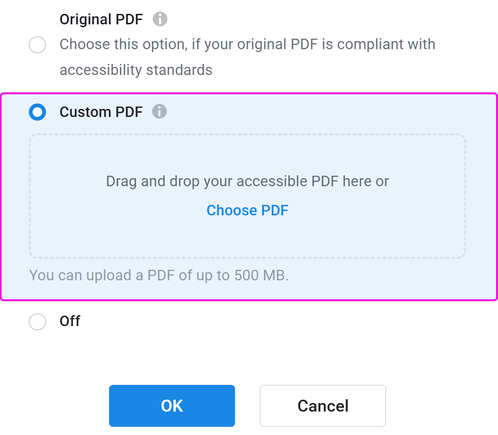Select the Off radio button
This screenshot has height=435, width=498.
37,321
